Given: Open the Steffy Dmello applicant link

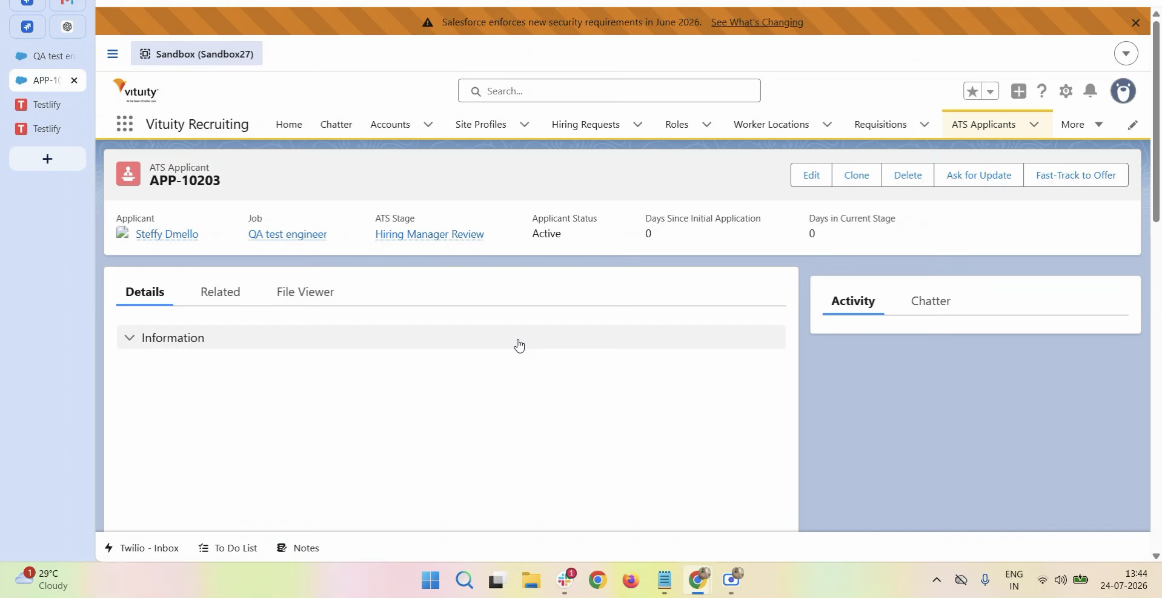Looking at the screenshot, I should pos(167,234).
